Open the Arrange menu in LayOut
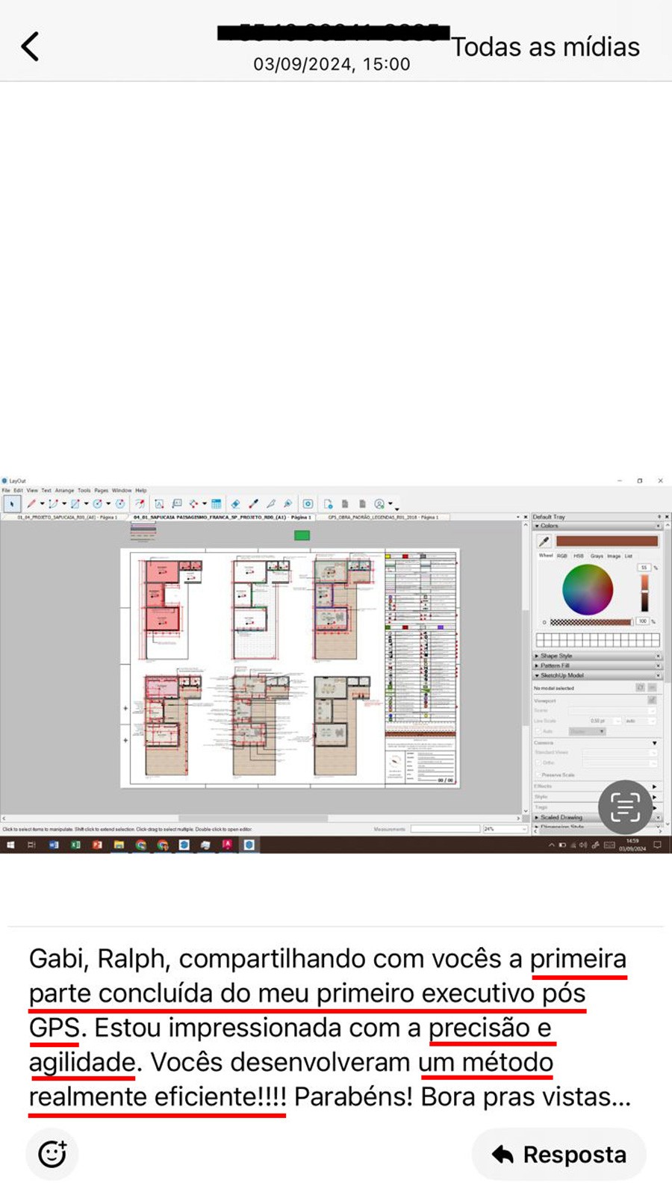The image size is (672, 1195). [x=64, y=491]
